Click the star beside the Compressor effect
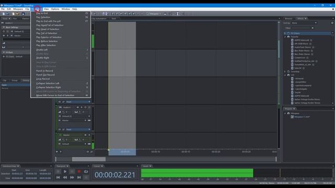 click(307, 57)
